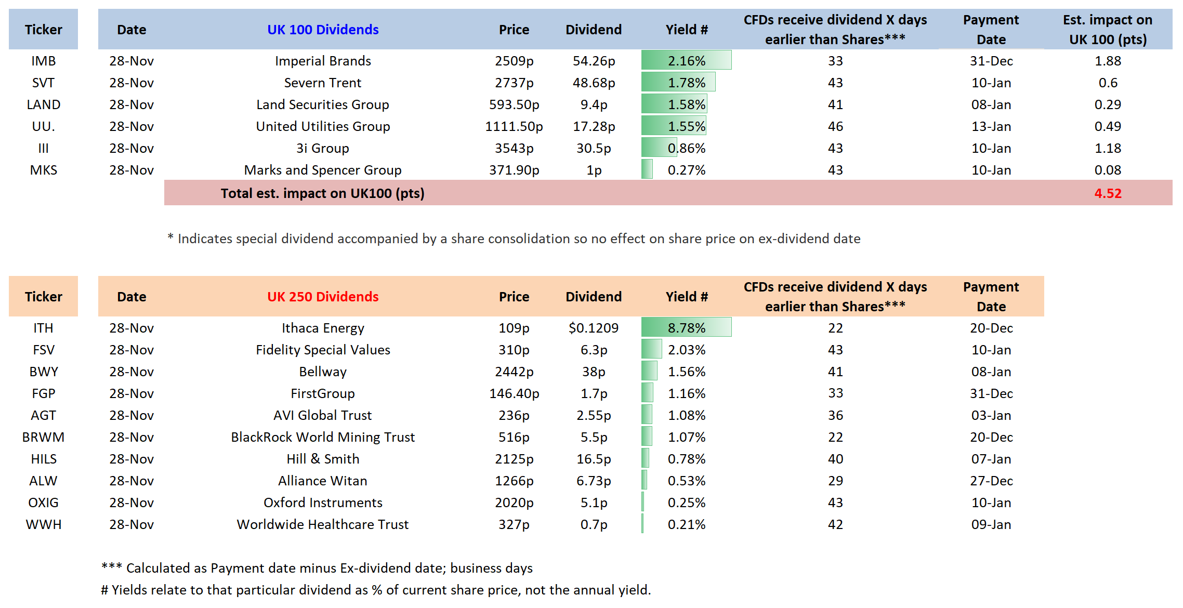Select the SVT ticker cell
1183x608 pixels.
pos(43,83)
